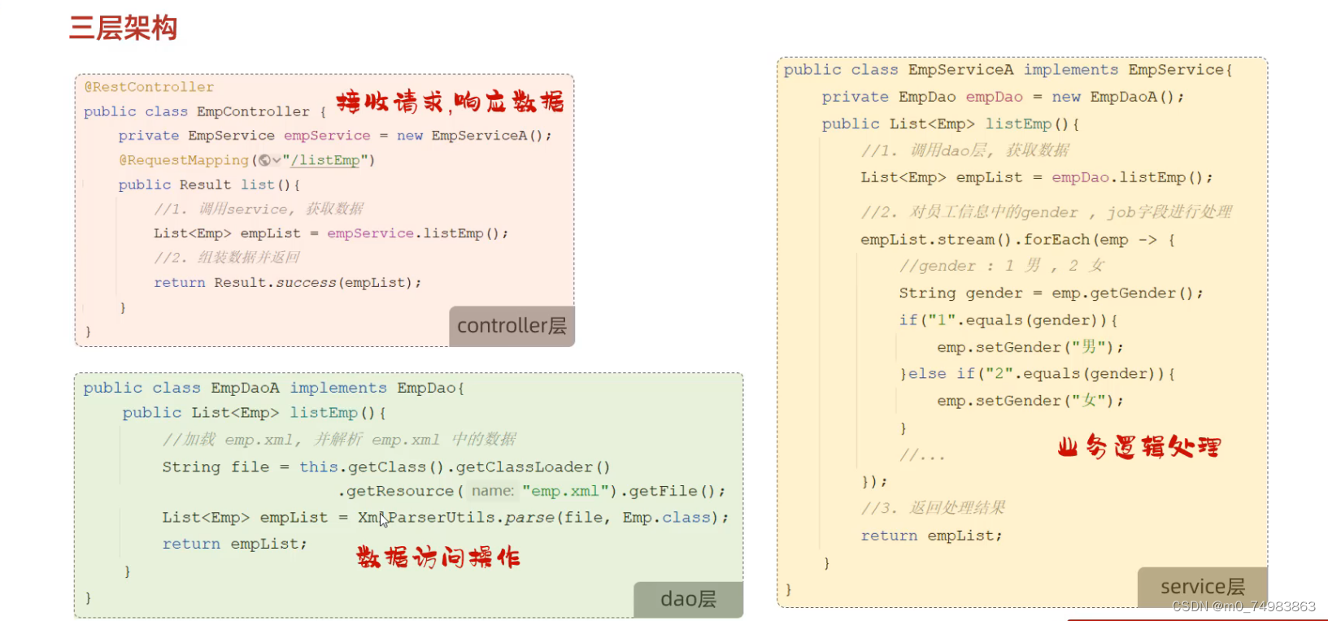Click the "public Result list(){" method line
The height and width of the screenshot is (621, 1328).
(209, 185)
